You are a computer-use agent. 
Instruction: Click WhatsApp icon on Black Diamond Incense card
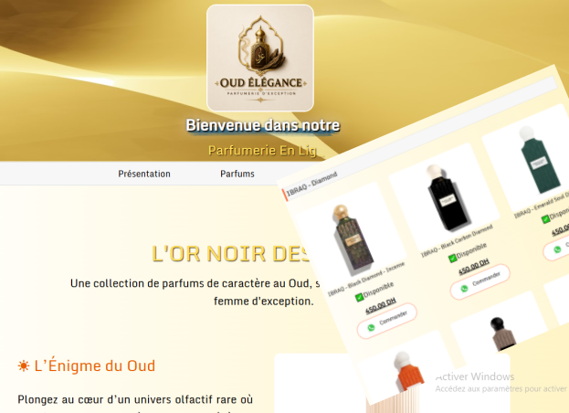371,328
